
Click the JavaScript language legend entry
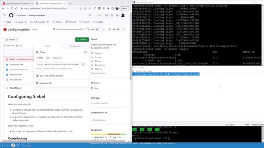click(99, 137)
